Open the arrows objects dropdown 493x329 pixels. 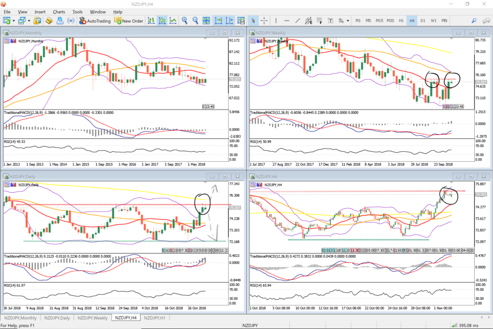click(347, 21)
